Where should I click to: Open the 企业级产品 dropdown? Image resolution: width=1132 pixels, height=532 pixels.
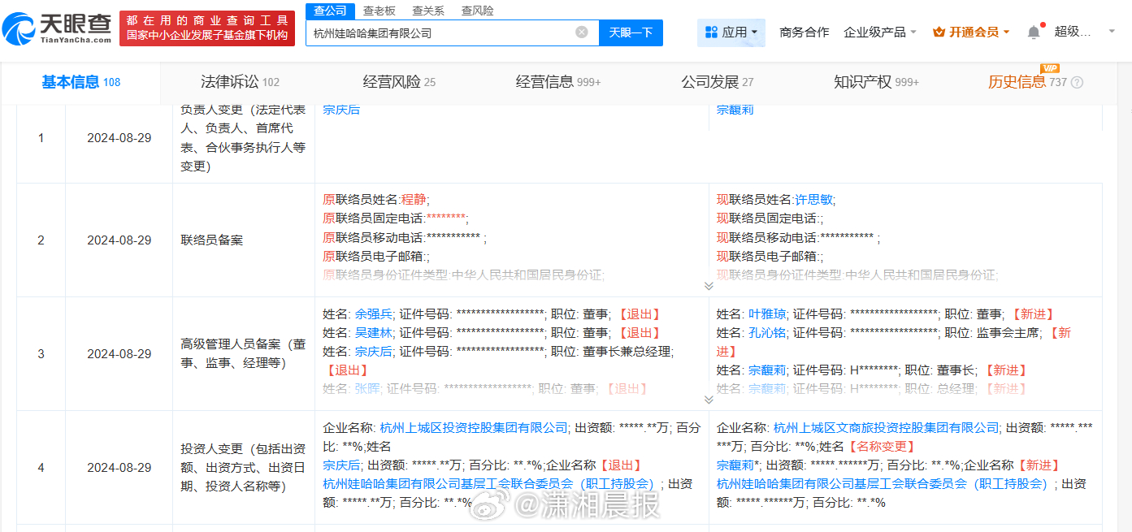[880, 32]
